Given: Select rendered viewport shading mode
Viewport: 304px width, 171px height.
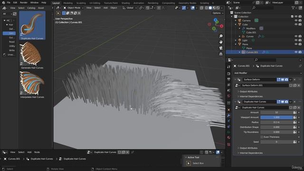Looking at the screenshot, I should coord(218,8).
